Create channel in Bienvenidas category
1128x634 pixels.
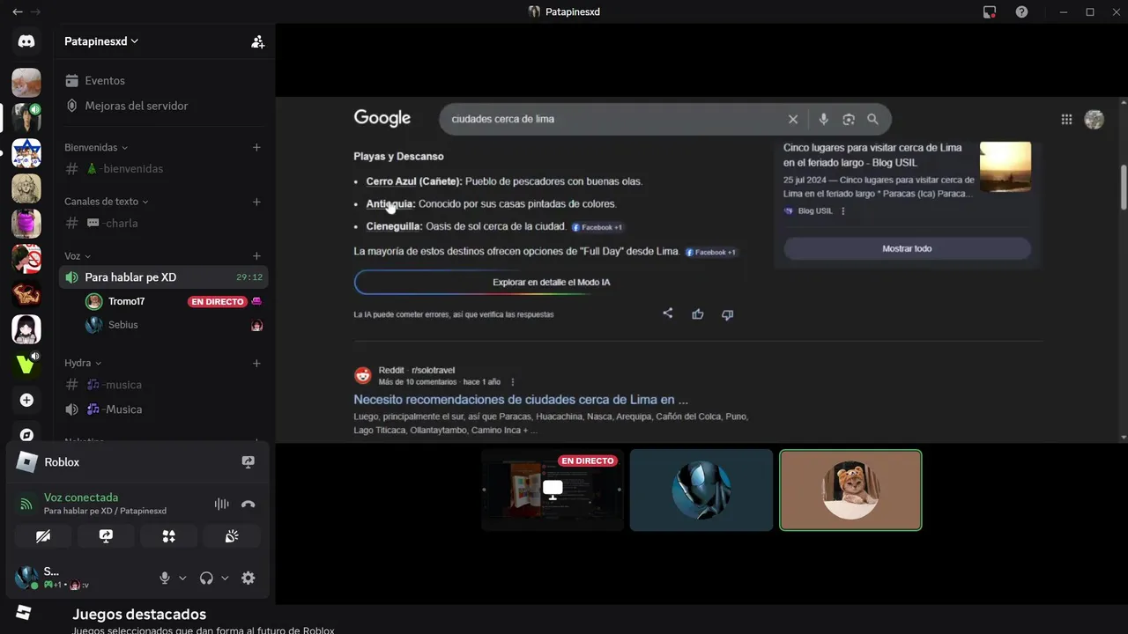[256, 147]
